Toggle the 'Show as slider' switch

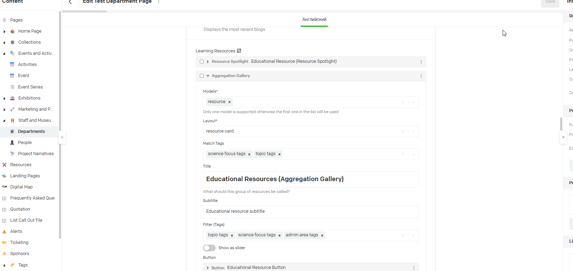[209, 248]
